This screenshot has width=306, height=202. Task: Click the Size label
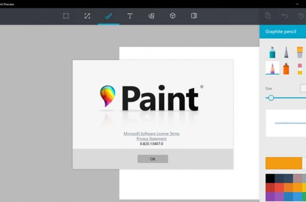268,88
